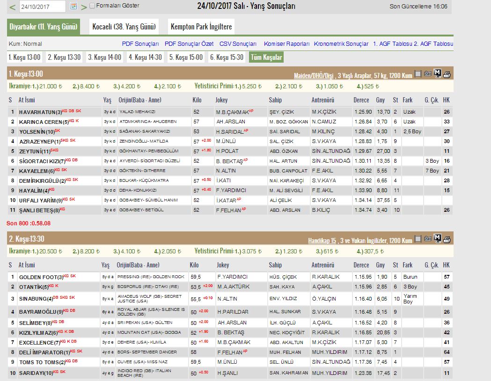Image resolution: width=491 pixels, height=381 pixels.
Task: Select the 3. Koşu 14:00 race tab
Action: pos(104,58)
